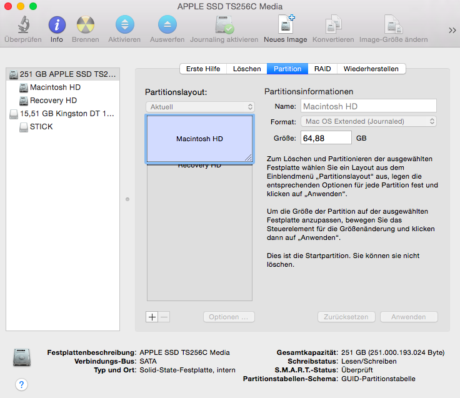460x398 pixels.
Task: Click the Partitionsinformationen heading
Action: tap(309, 91)
